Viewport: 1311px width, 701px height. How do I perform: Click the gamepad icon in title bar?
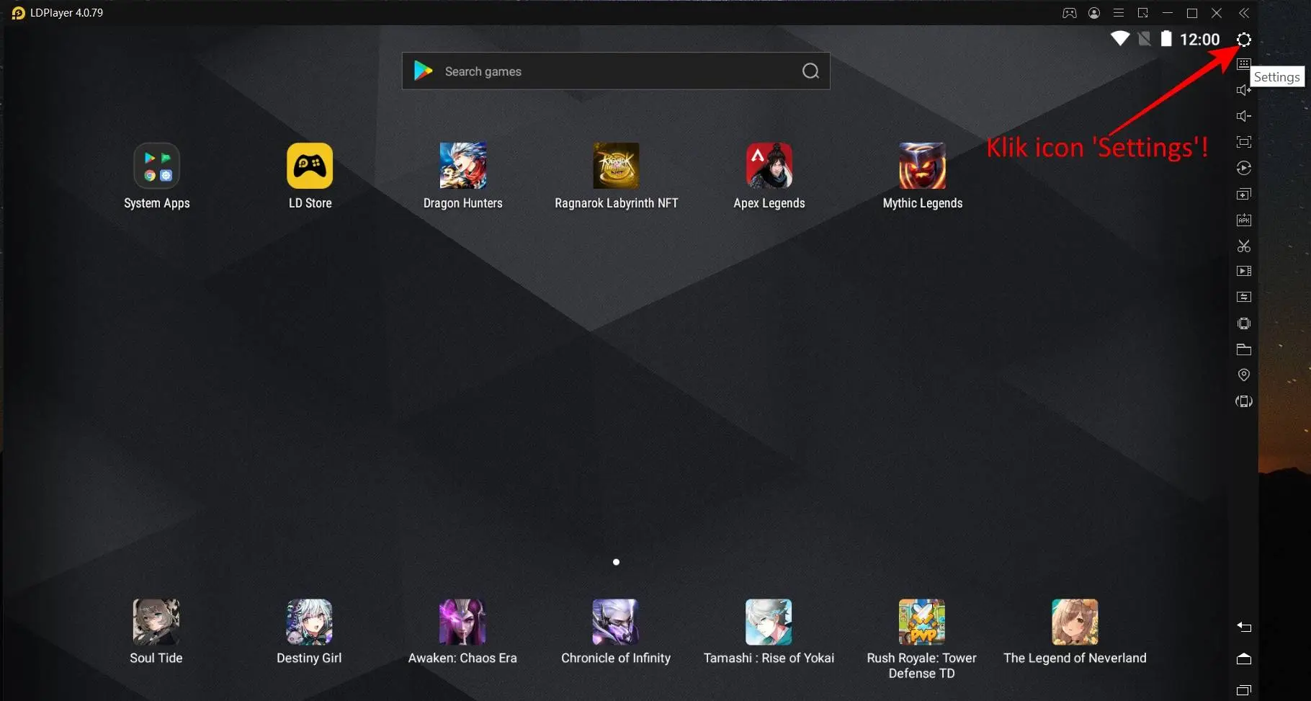pos(1070,13)
